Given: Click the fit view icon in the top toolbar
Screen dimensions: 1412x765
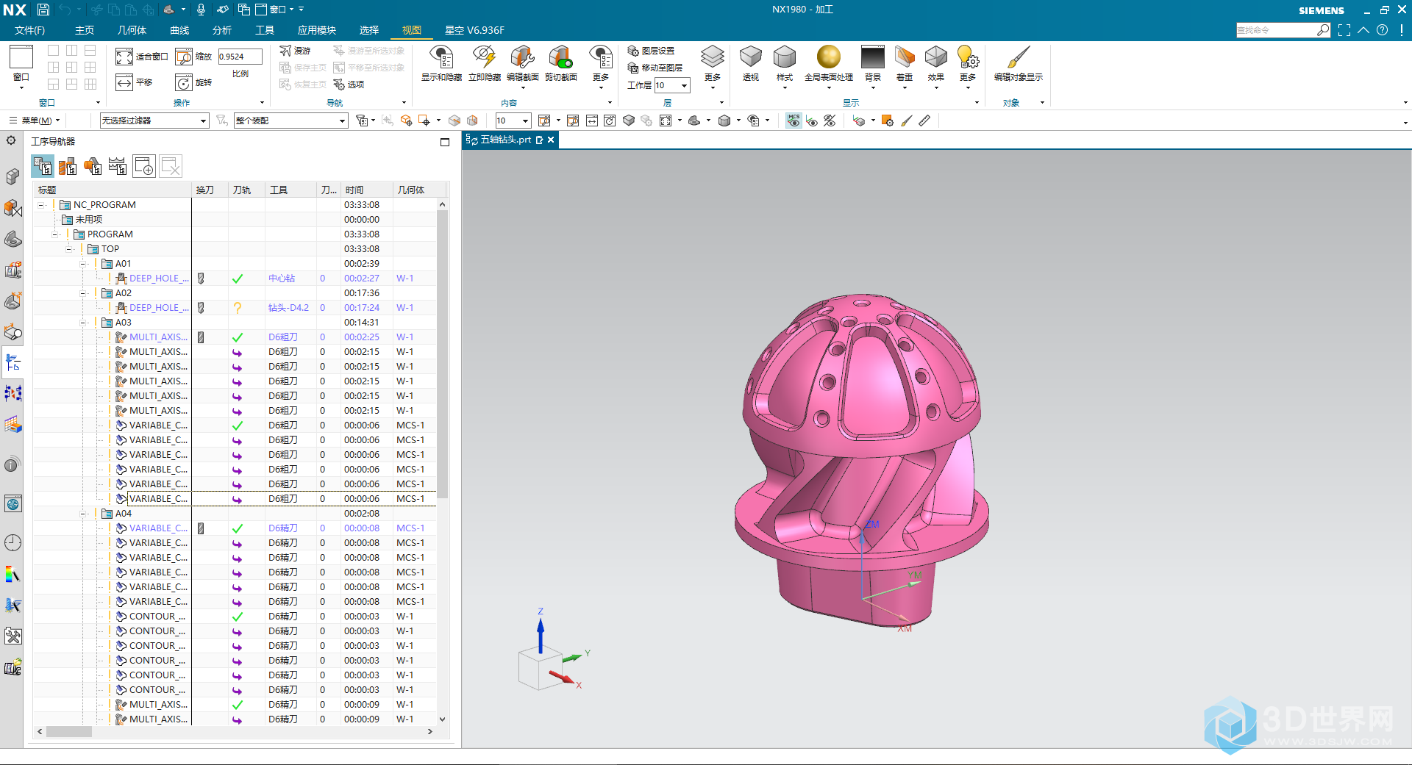Looking at the screenshot, I should click(x=666, y=121).
